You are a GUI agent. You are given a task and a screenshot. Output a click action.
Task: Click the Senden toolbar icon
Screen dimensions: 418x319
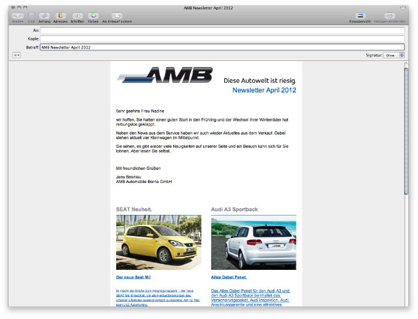coord(18,16)
